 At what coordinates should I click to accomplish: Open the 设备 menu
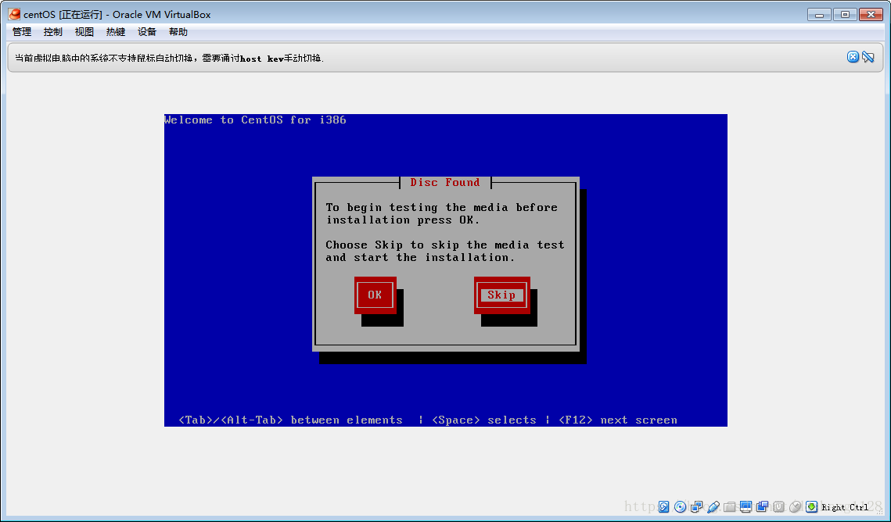click(146, 32)
